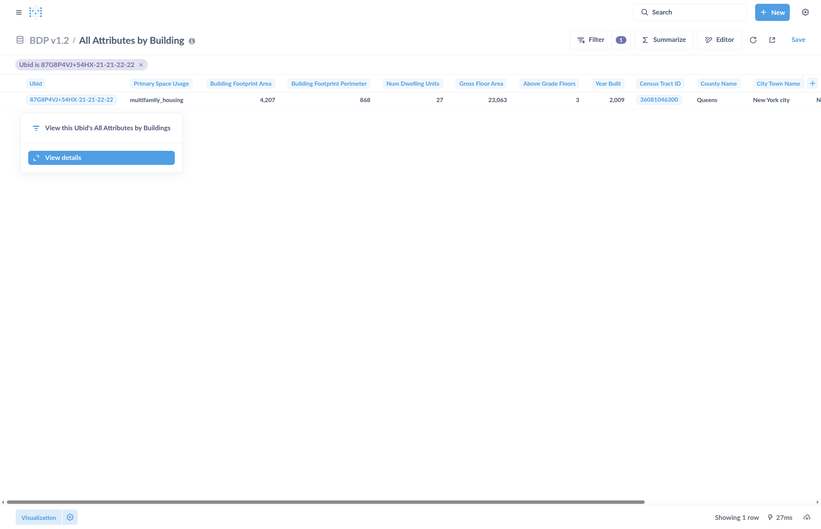The height and width of the screenshot is (529, 821).
Task: Click the search field
Action: [690, 12]
